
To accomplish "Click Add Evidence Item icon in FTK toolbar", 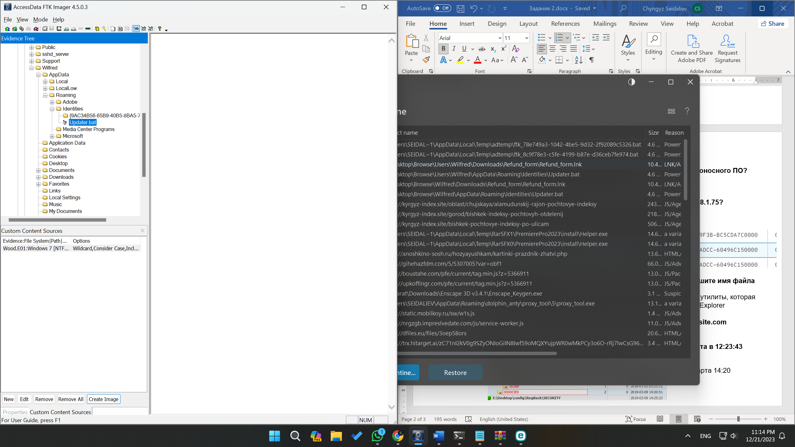I will click(7, 29).
